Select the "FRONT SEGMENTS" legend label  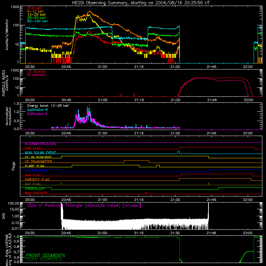point(46,255)
